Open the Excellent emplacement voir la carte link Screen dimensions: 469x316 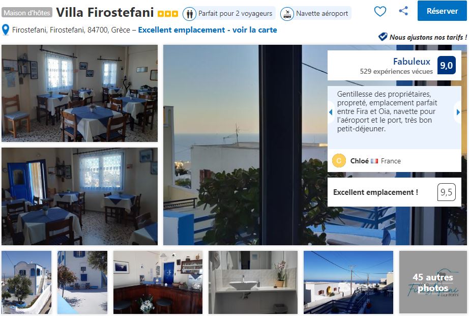[x=207, y=30]
